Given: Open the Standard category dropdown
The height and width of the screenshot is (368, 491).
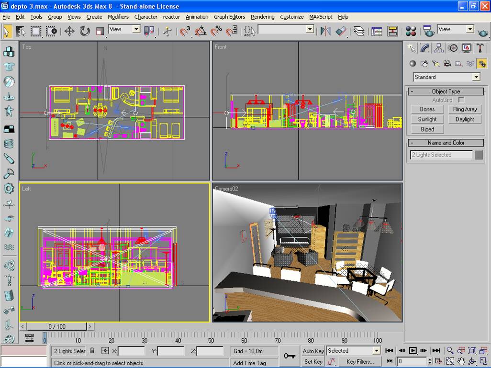Looking at the screenshot, I should point(447,77).
